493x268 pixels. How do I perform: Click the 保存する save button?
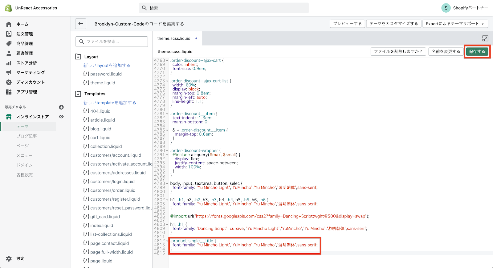point(477,51)
